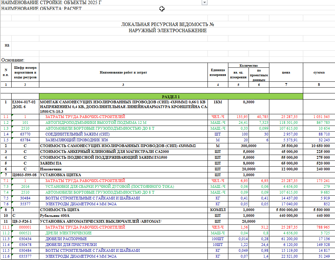The height and width of the screenshot is (260, 335).
Task: Click the НАРУЖНЫЙ ЭЛЕКТРОСНАБЖЕНИЕ heading cell
Action: click(168, 30)
